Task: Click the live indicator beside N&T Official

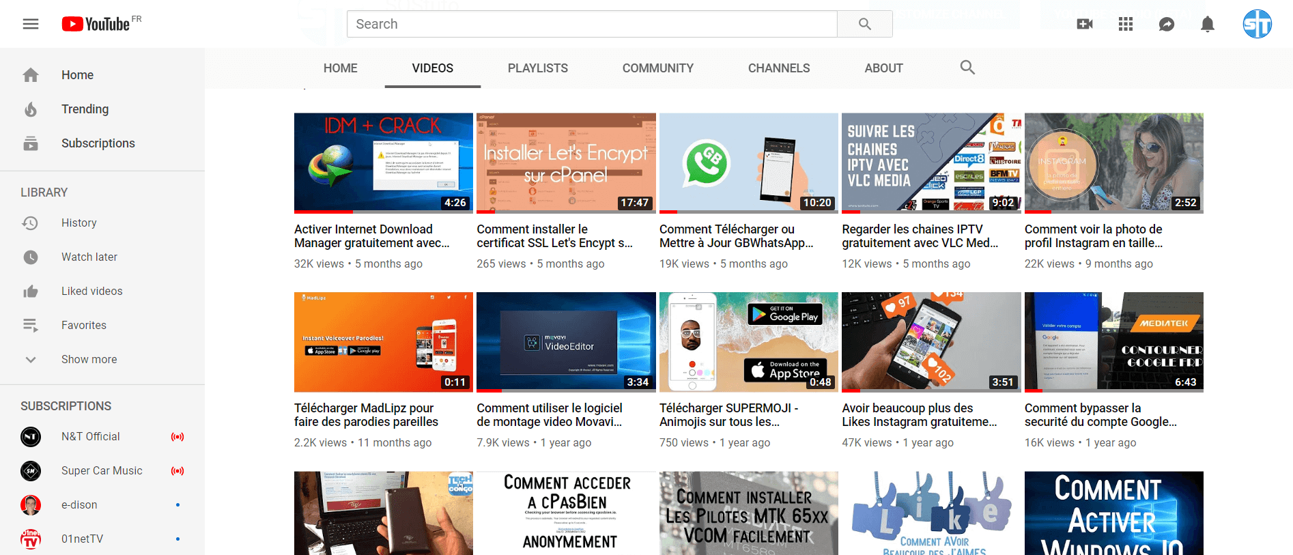Action: pyautogui.click(x=177, y=437)
